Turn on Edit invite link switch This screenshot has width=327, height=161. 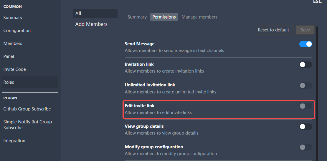[x=306, y=106]
